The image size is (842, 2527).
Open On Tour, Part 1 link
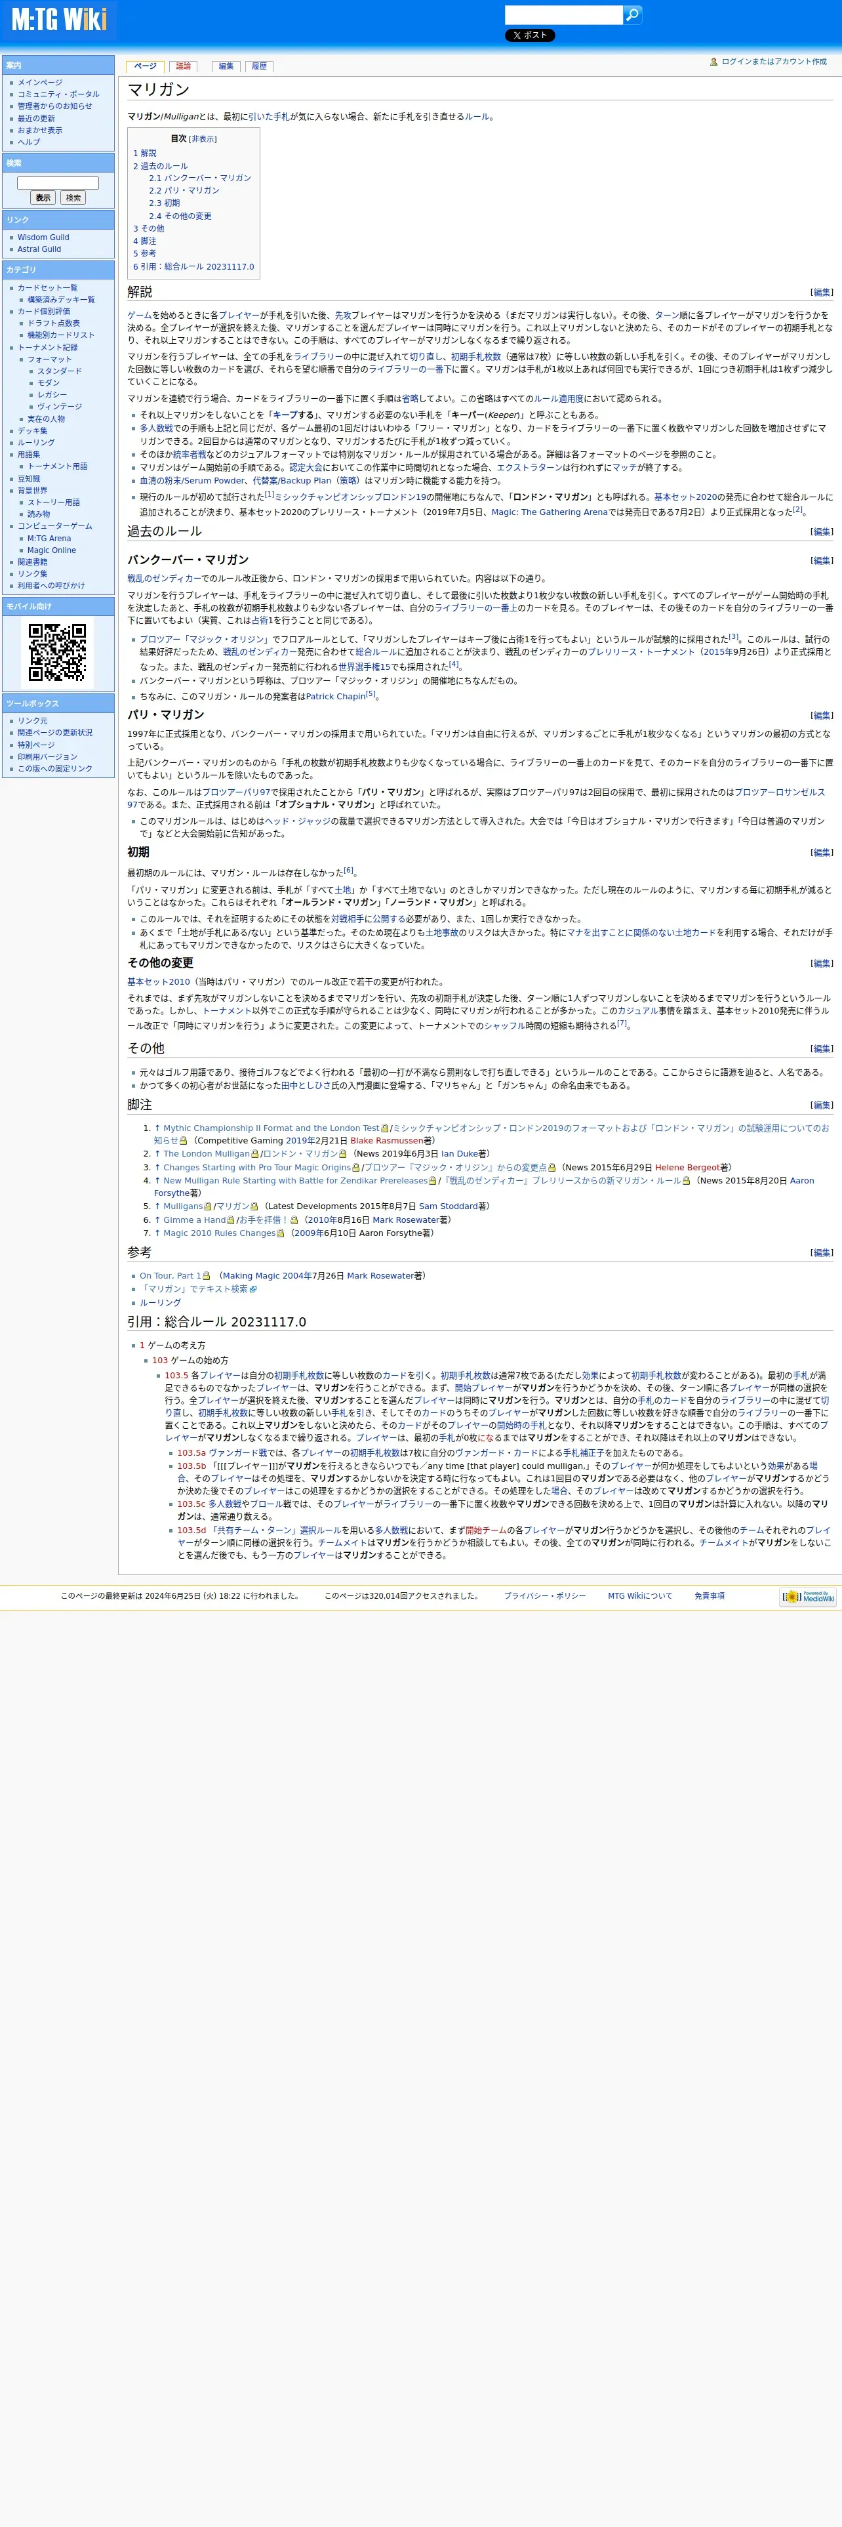point(170,1276)
